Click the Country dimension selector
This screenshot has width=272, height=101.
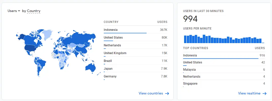tap(33, 11)
